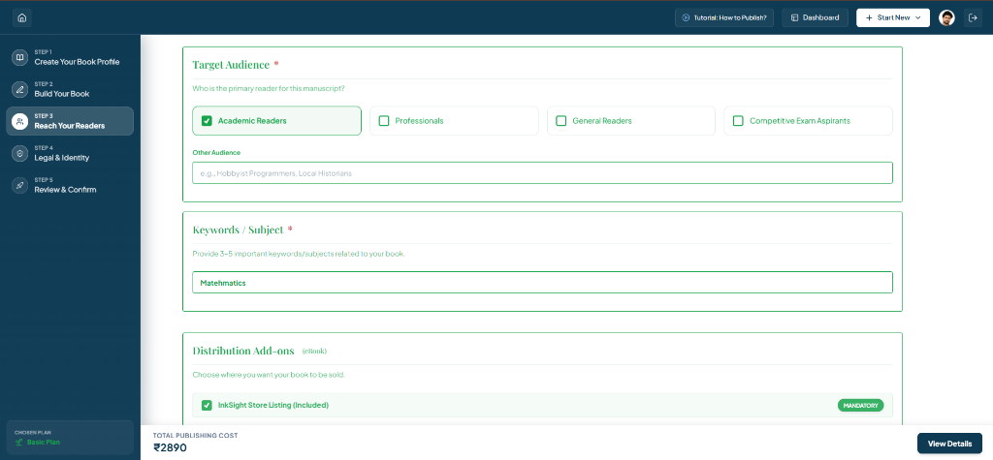Click the Dashboard button
The image size is (993, 460).
[815, 17]
